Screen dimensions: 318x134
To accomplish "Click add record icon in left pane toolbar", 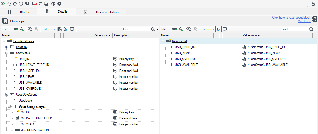I will pos(16,29).
